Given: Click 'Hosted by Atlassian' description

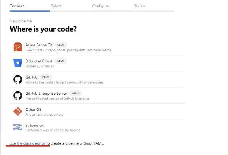Looking at the screenshot, I should pos(40,66).
